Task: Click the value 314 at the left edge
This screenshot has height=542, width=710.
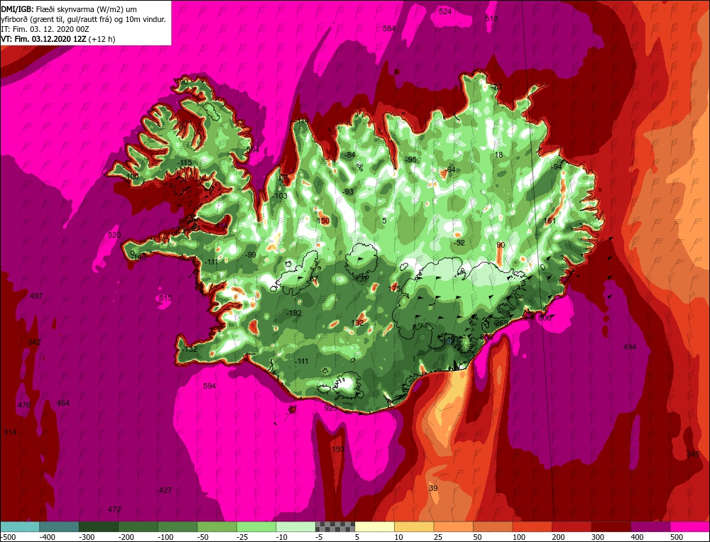Action: click(10, 432)
